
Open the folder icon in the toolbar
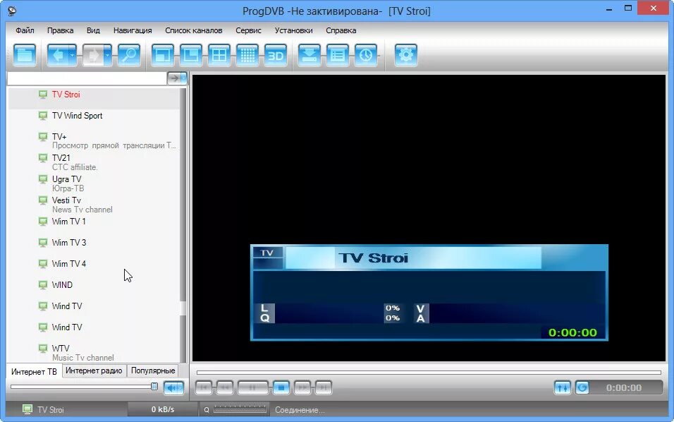pyautogui.click(x=25, y=55)
